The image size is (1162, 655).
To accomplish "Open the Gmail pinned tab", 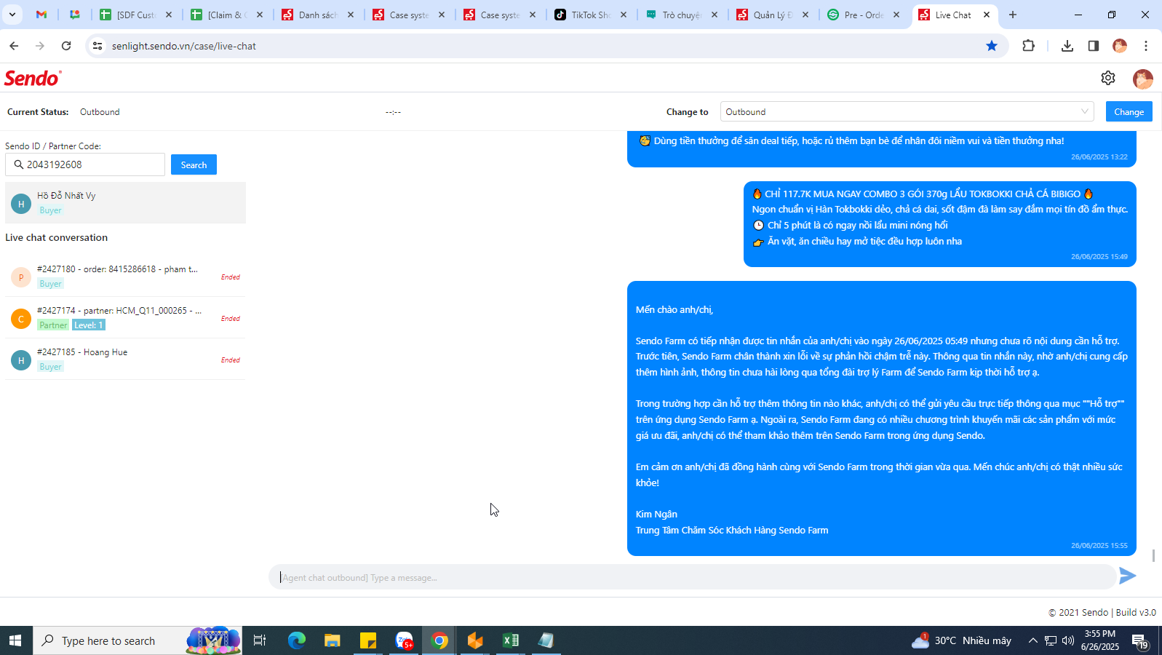I will tap(41, 15).
